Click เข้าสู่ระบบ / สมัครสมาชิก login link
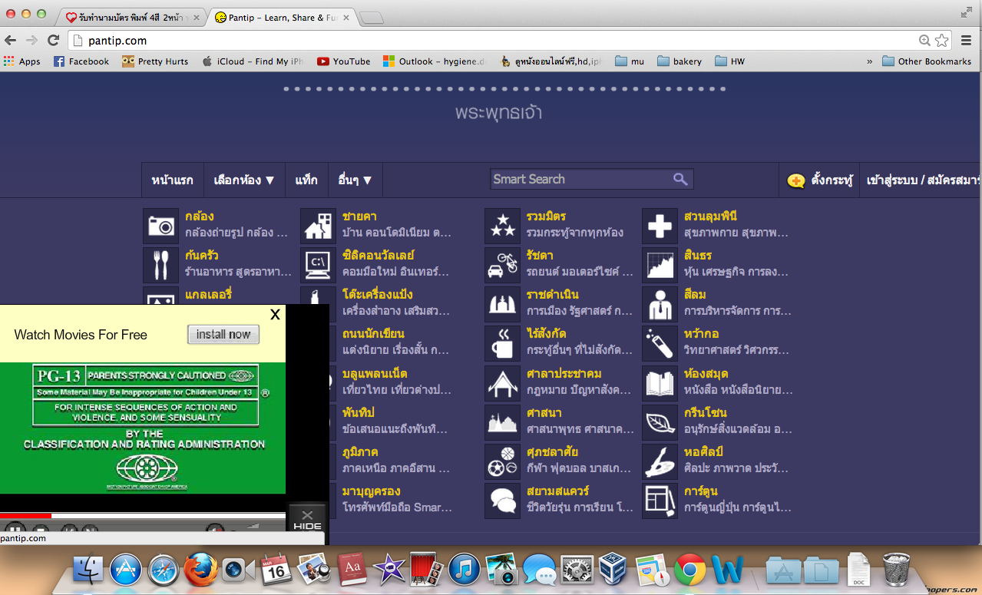The height and width of the screenshot is (595, 982). tap(923, 180)
